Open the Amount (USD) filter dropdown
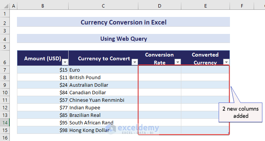The width and height of the screenshot is (265, 141). (65, 62)
